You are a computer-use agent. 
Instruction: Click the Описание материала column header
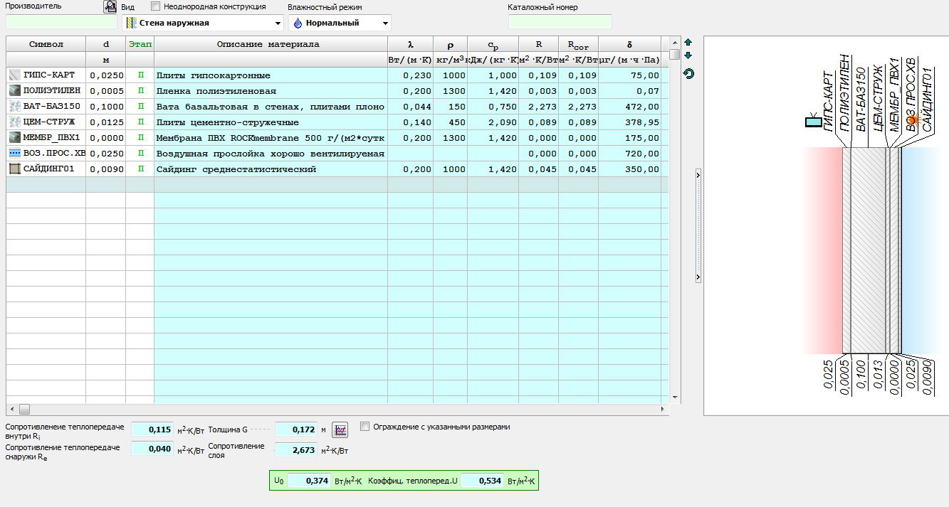pos(268,44)
